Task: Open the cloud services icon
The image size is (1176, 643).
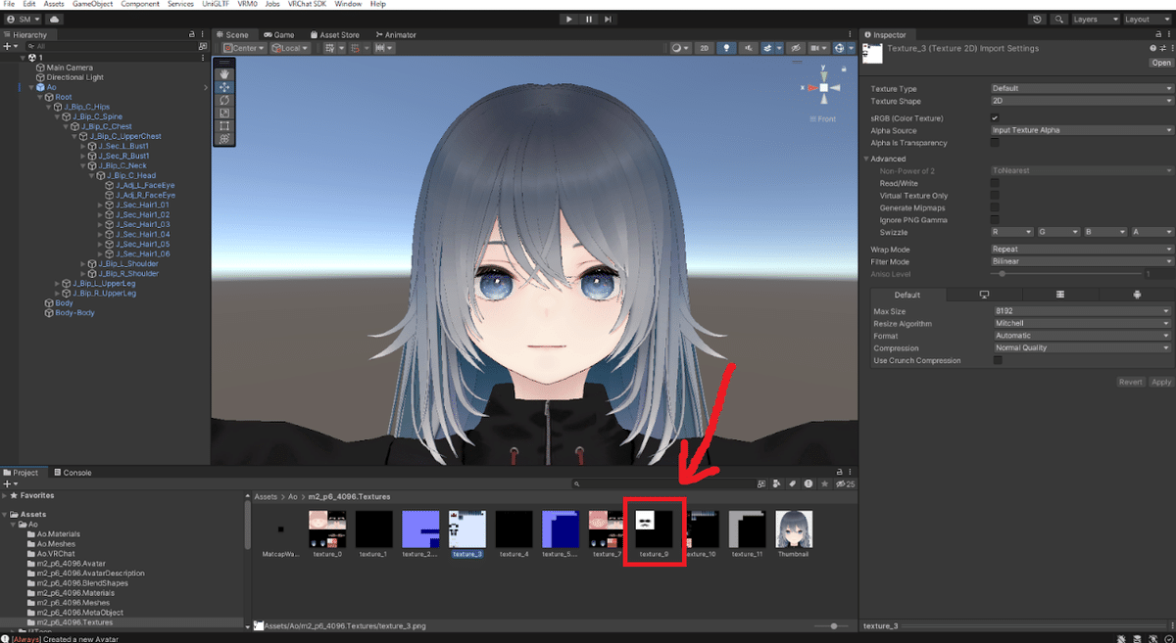Action: 53,19
